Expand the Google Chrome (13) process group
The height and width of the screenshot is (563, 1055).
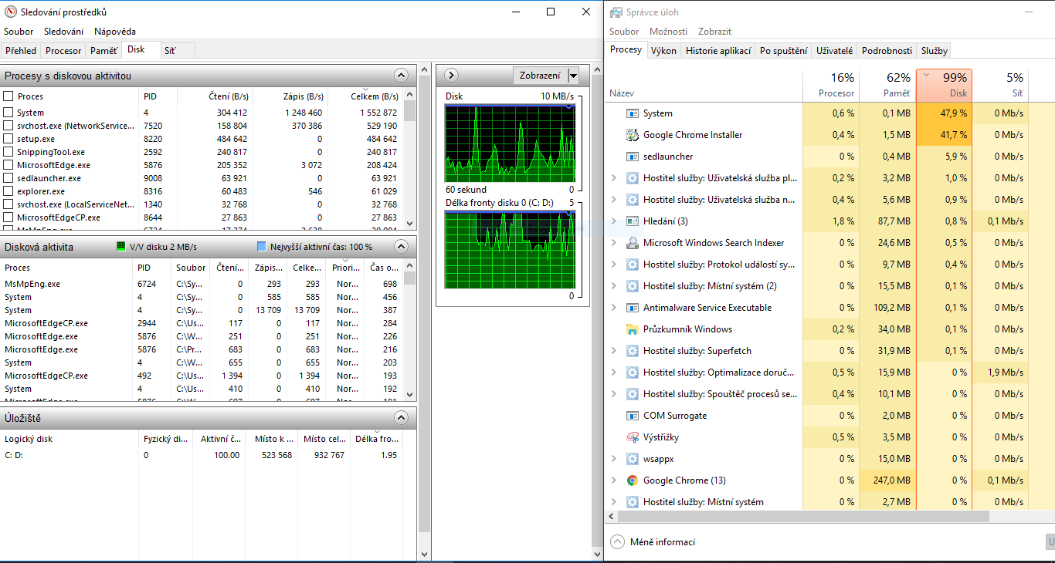(x=614, y=480)
